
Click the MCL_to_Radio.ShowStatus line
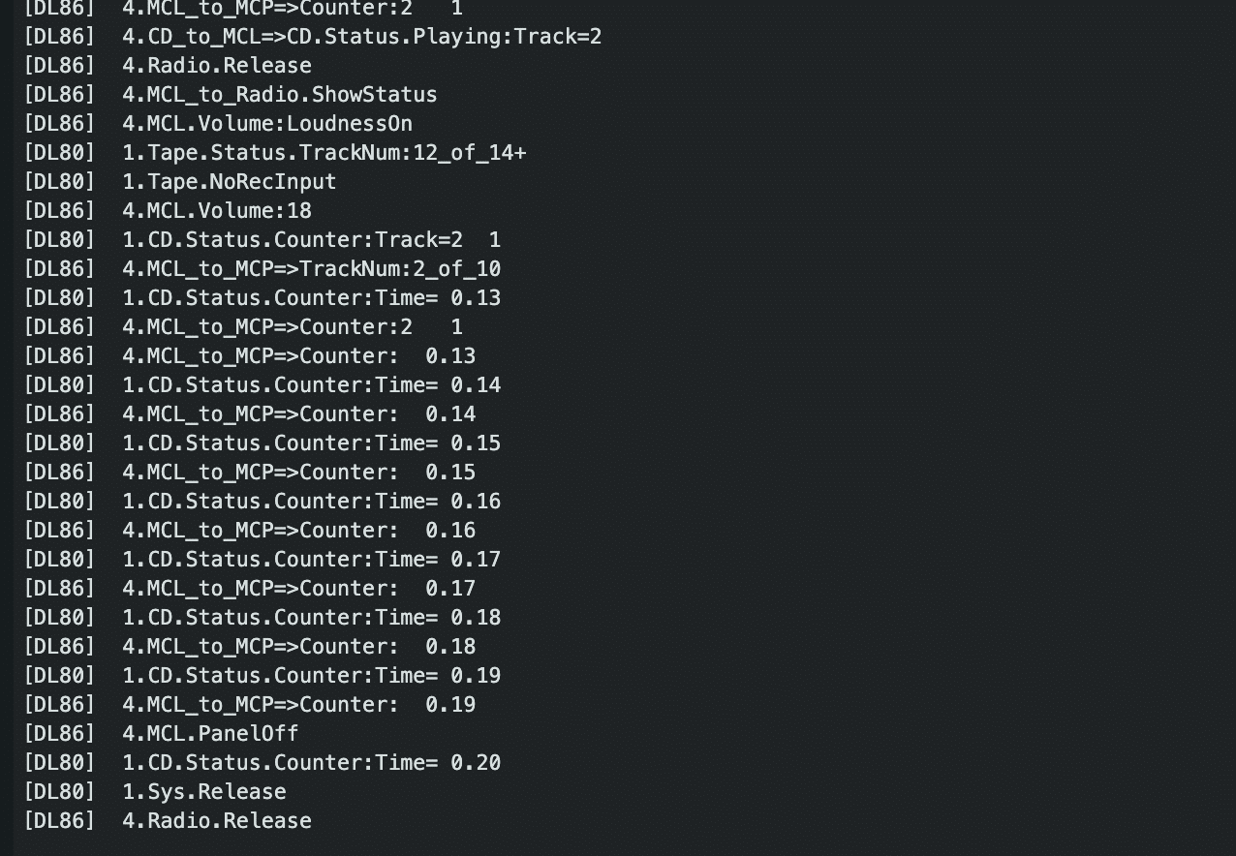pyautogui.click(x=230, y=95)
